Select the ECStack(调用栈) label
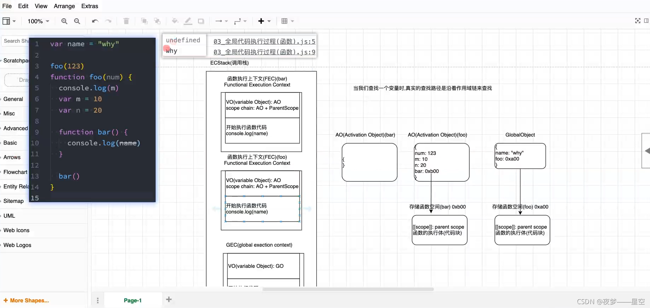This screenshot has width=650, height=308. [x=230, y=63]
